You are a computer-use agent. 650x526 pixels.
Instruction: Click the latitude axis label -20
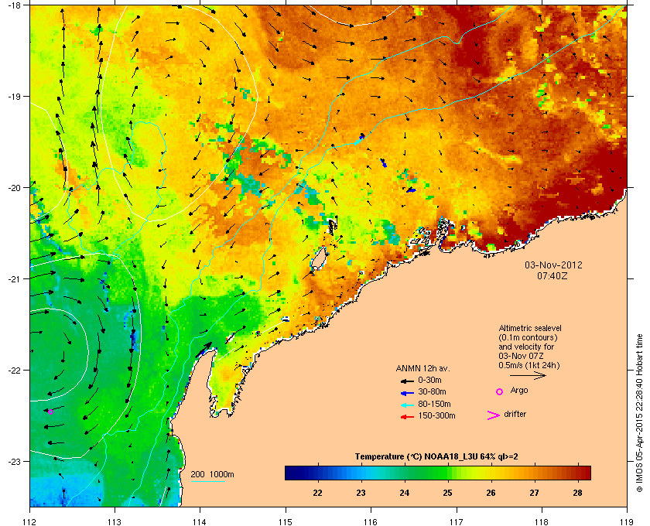(13, 188)
